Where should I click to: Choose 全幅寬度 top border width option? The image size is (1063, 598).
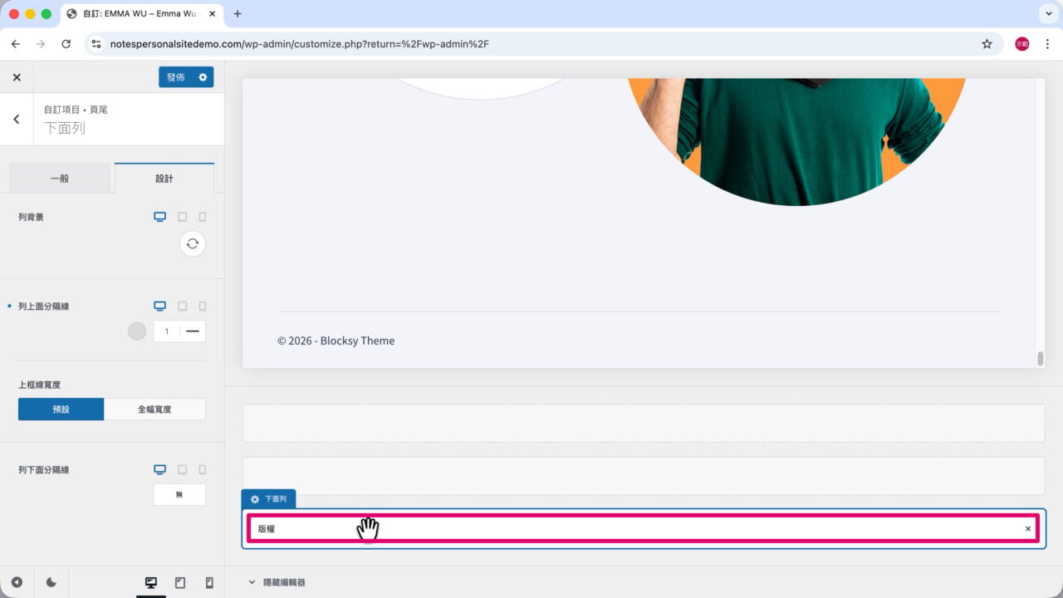[154, 409]
